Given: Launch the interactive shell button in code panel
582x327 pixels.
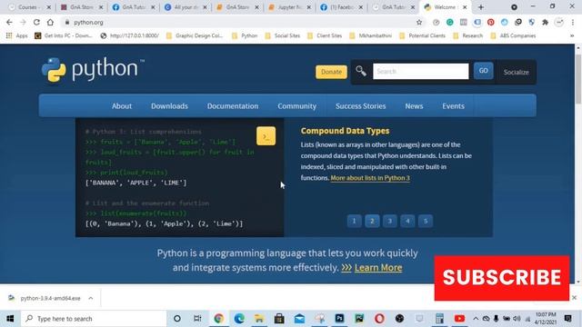Looking at the screenshot, I should click(x=266, y=136).
